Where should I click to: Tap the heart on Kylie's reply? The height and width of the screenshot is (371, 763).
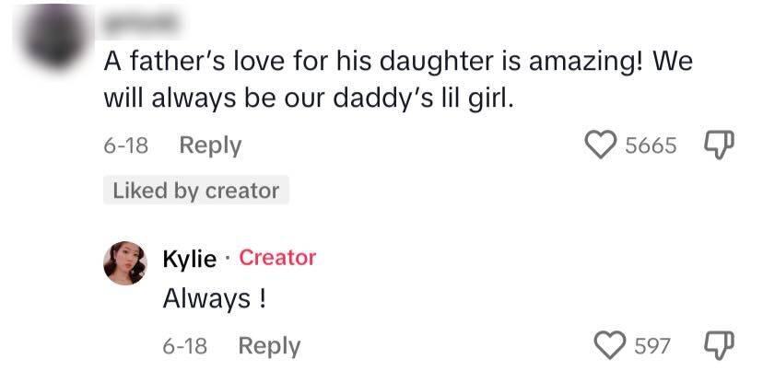click(x=611, y=346)
